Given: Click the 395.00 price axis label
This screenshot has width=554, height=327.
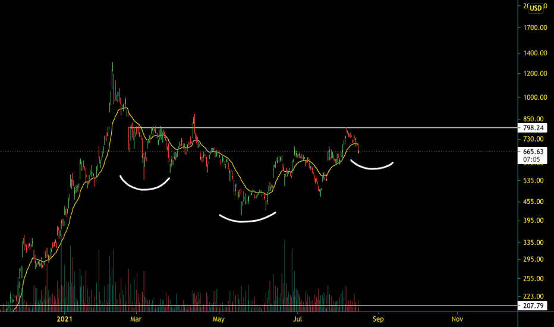Looking at the screenshot, I should coord(533,221).
